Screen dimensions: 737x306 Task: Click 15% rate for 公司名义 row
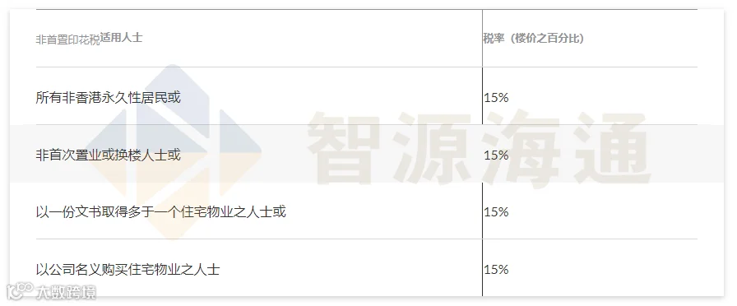(496, 269)
